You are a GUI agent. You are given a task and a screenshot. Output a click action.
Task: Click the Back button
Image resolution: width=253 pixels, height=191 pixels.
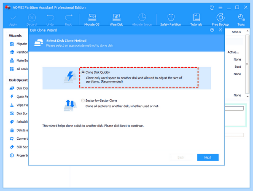[181, 157]
